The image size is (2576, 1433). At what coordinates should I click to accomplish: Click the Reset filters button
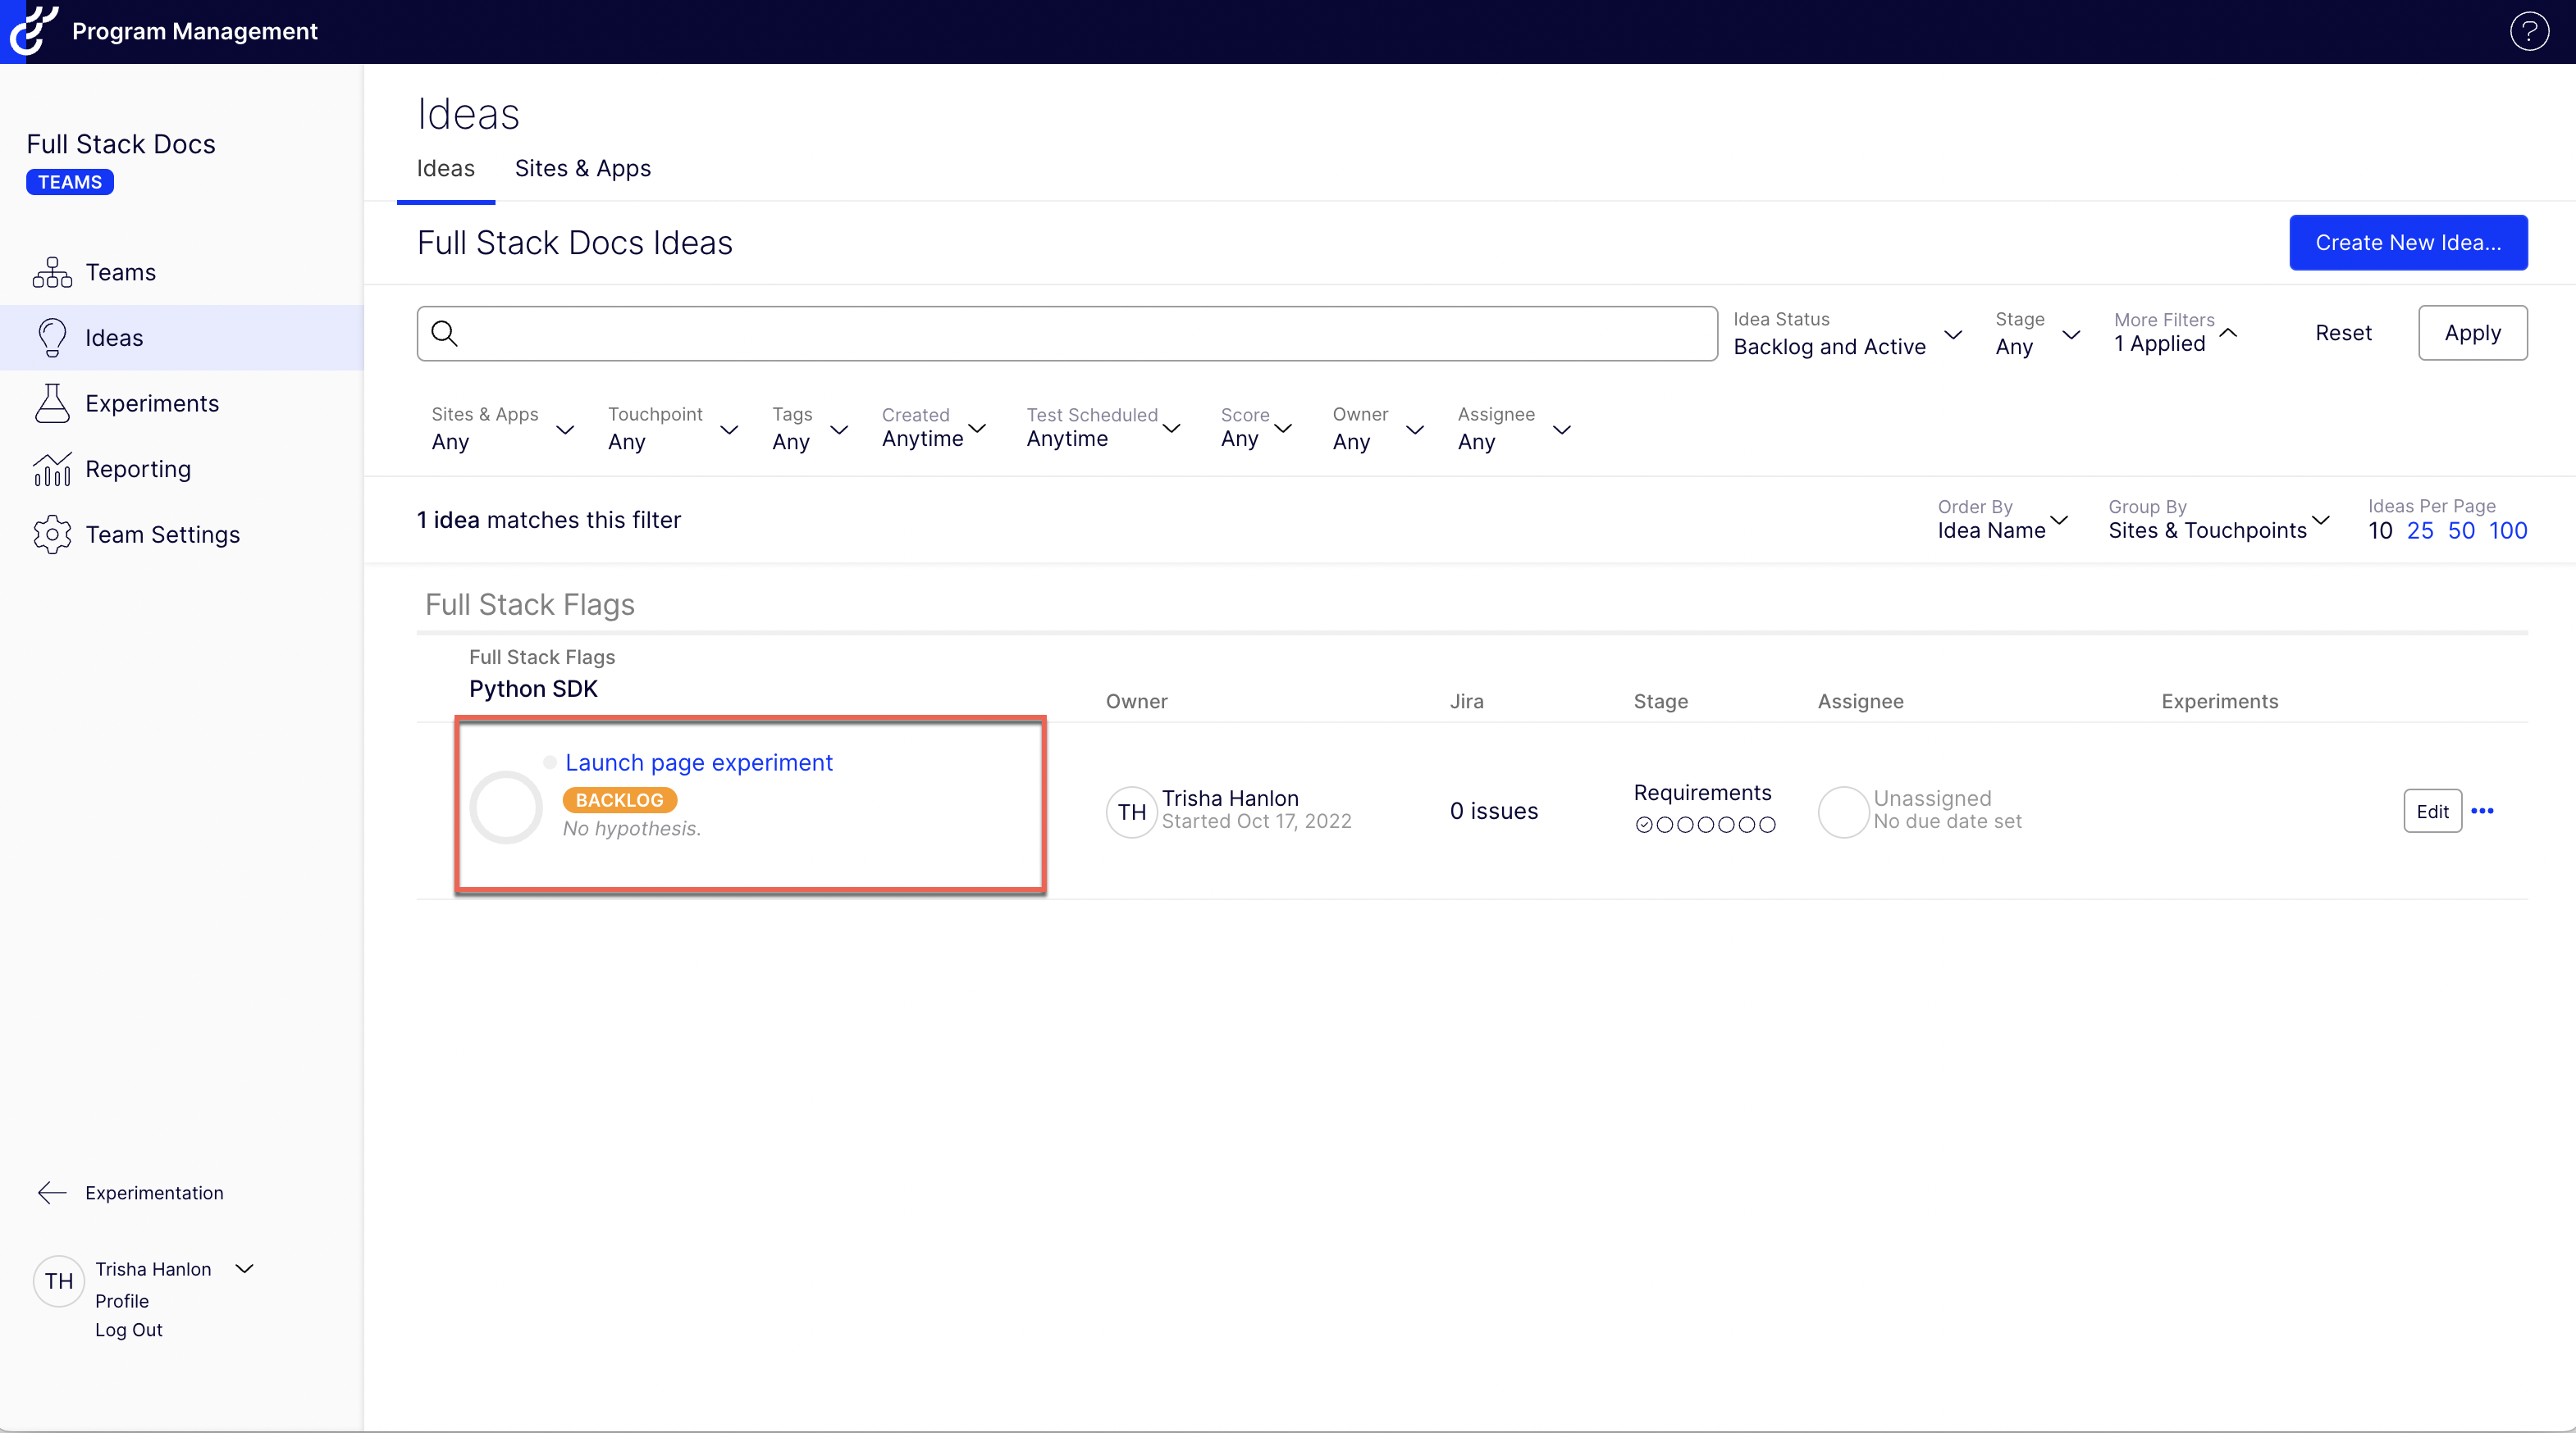click(x=2343, y=333)
